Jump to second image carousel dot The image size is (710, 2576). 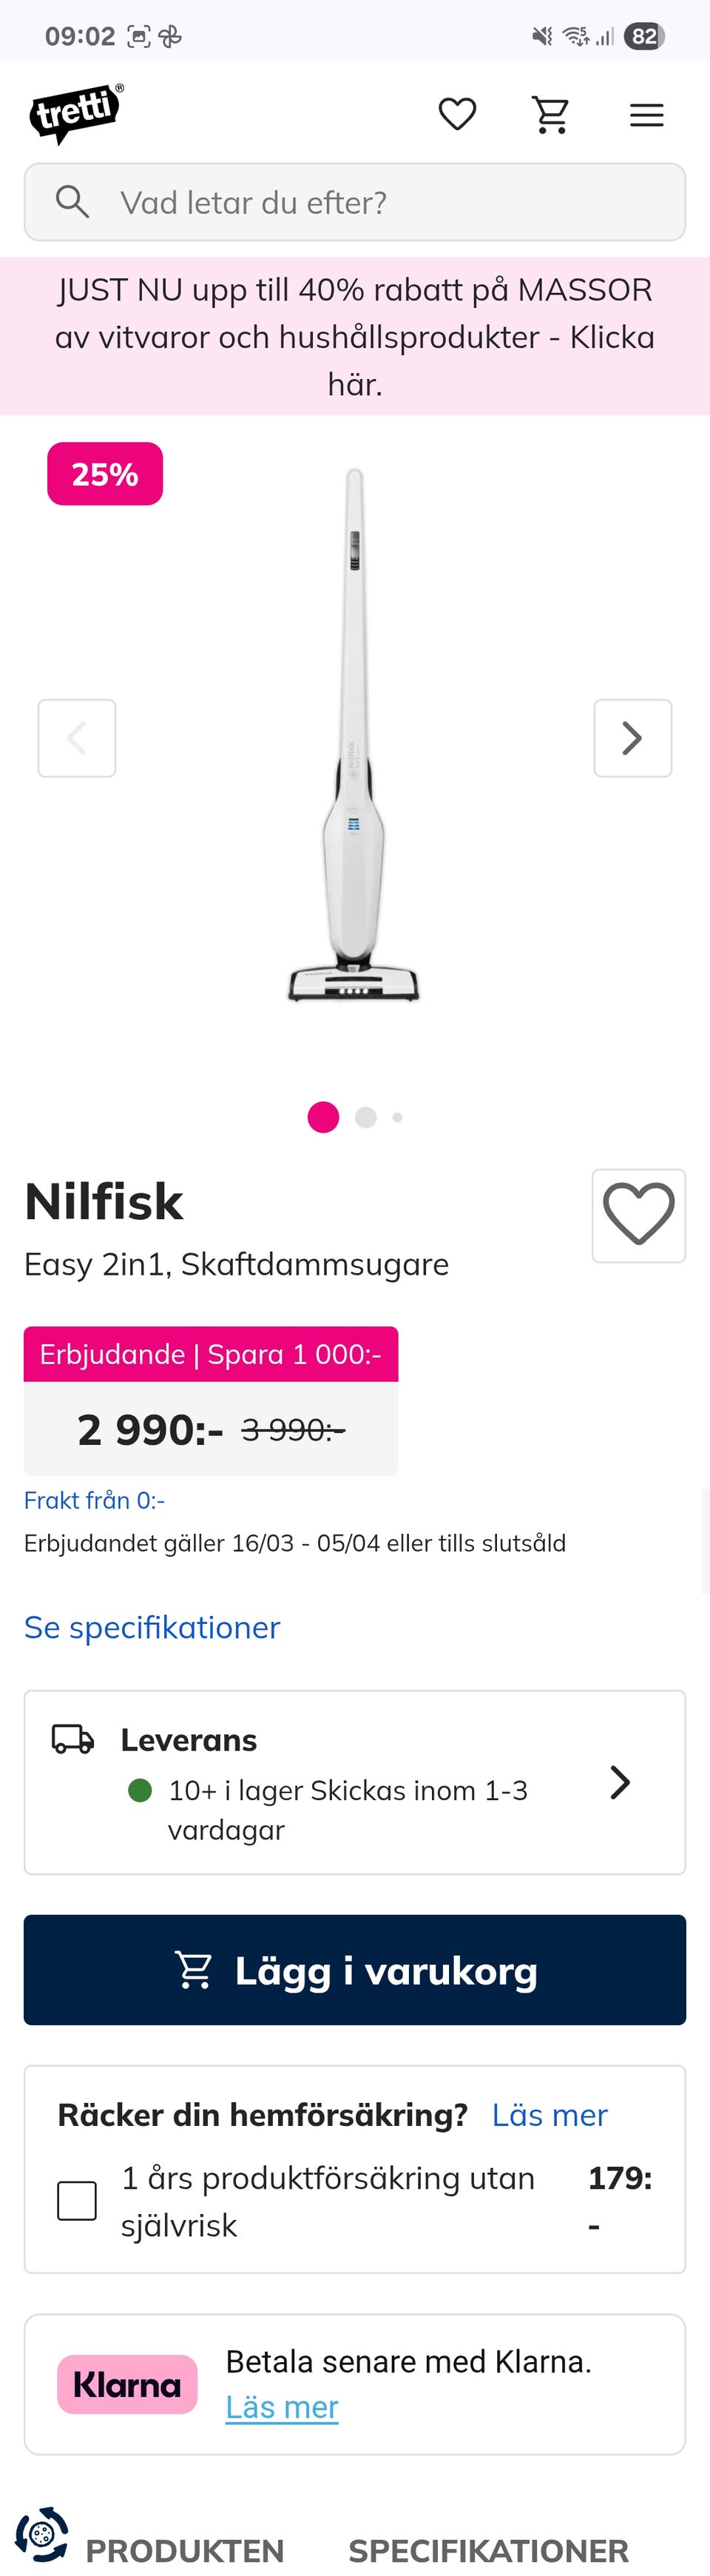(365, 1117)
